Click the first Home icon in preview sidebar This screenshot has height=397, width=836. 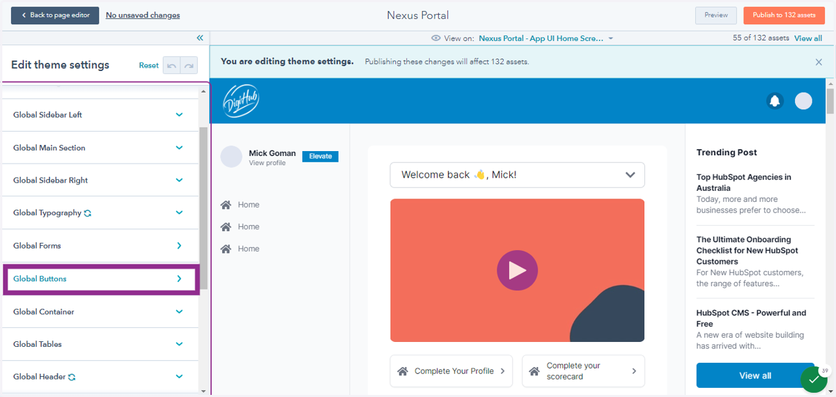226,205
